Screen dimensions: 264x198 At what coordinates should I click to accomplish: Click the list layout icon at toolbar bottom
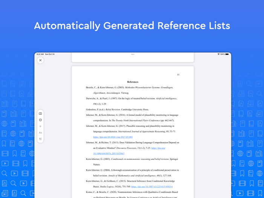(x=40, y=139)
